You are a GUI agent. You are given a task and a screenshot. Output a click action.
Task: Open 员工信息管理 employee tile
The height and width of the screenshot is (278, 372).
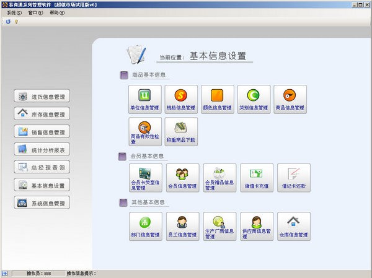click(182, 227)
